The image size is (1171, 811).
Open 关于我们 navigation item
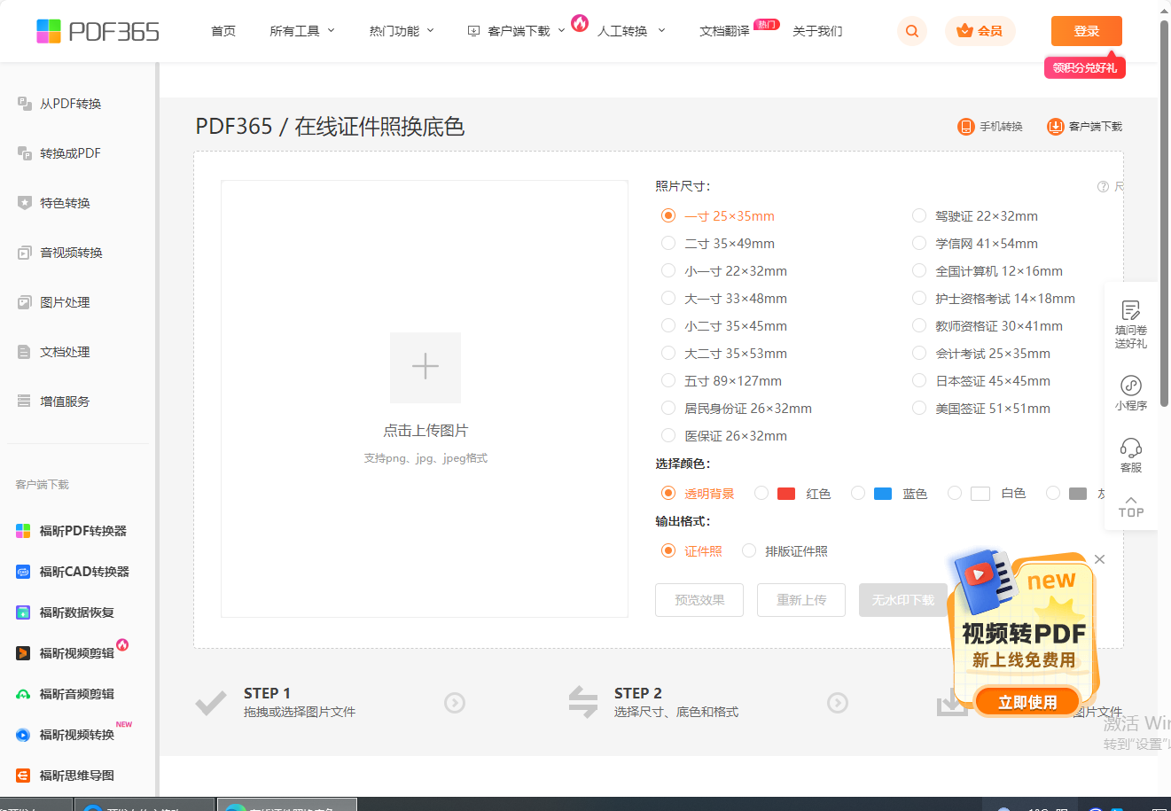pyautogui.click(x=817, y=31)
